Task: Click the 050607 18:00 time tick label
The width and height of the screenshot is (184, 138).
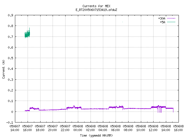Action: coord(40,128)
